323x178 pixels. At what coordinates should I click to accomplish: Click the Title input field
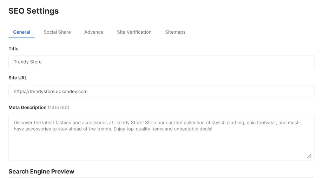pos(161,62)
